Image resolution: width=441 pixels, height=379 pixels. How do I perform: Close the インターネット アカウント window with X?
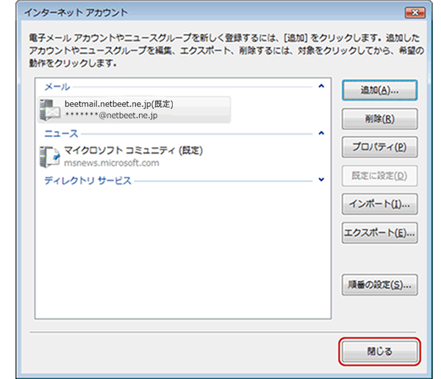[415, 13]
